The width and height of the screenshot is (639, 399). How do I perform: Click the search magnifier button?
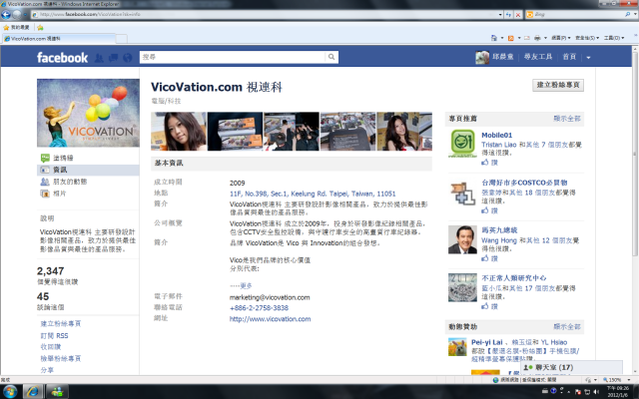click(x=331, y=57)
